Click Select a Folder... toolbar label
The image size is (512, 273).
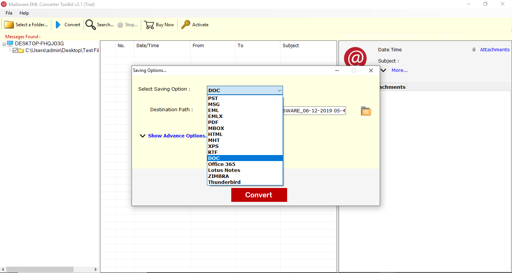pos(32,25)
